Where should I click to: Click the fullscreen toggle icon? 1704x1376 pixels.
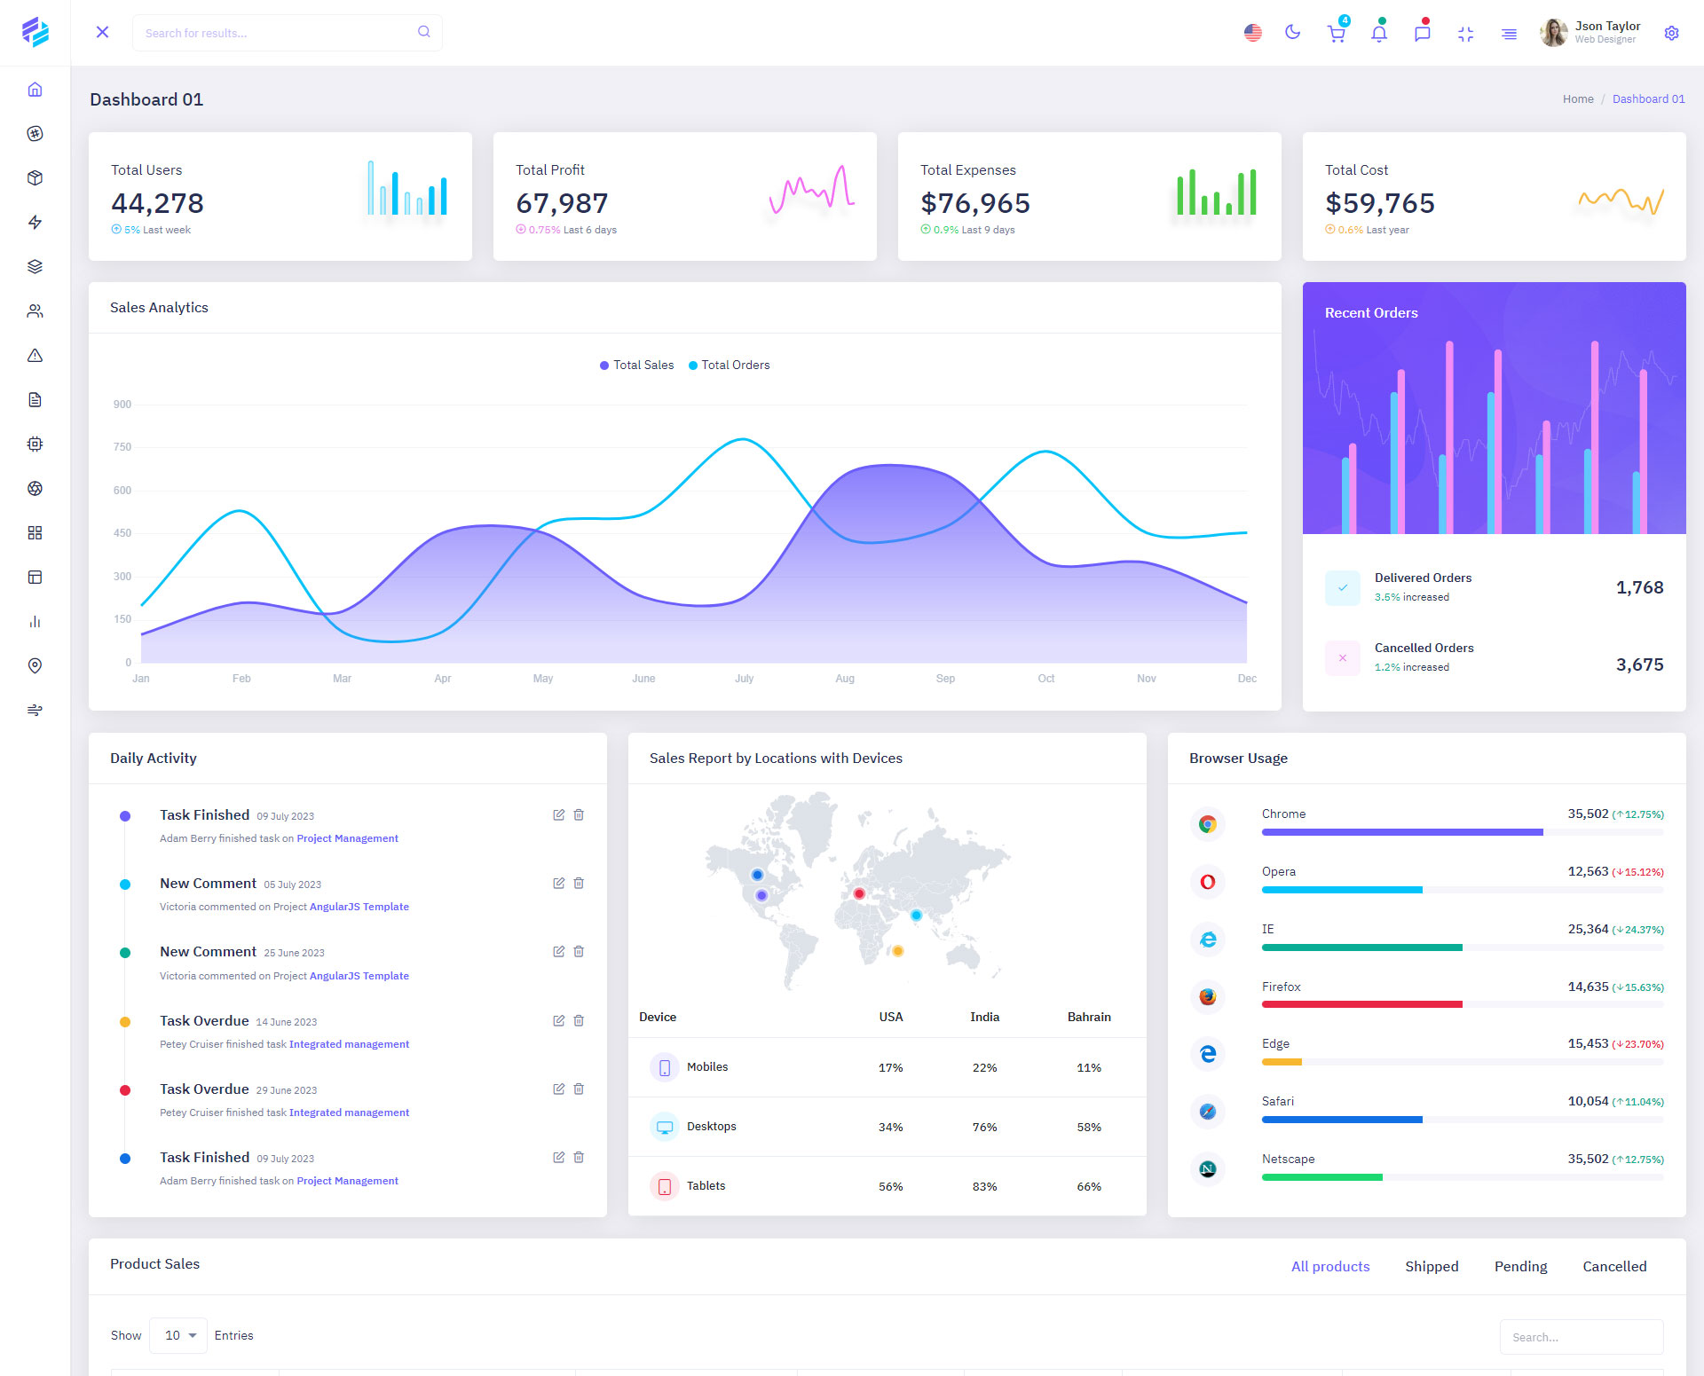[x=1465, y=34]
